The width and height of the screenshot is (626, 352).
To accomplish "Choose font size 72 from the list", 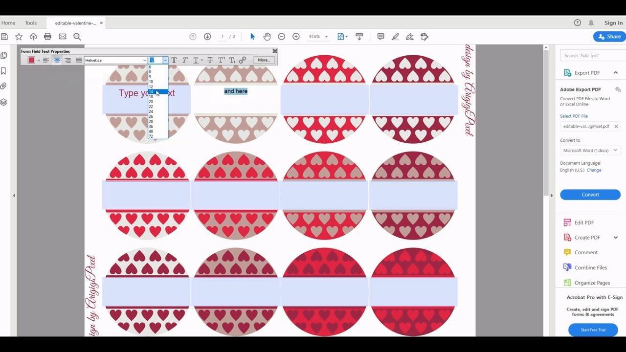I will (158, 136).
